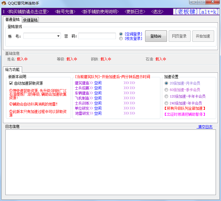Focus the 密码 input field
This screenshot has height=201, width=221.
[97, 36]
